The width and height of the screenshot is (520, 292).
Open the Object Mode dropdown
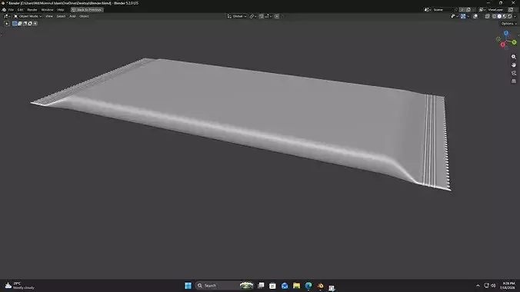28,16
